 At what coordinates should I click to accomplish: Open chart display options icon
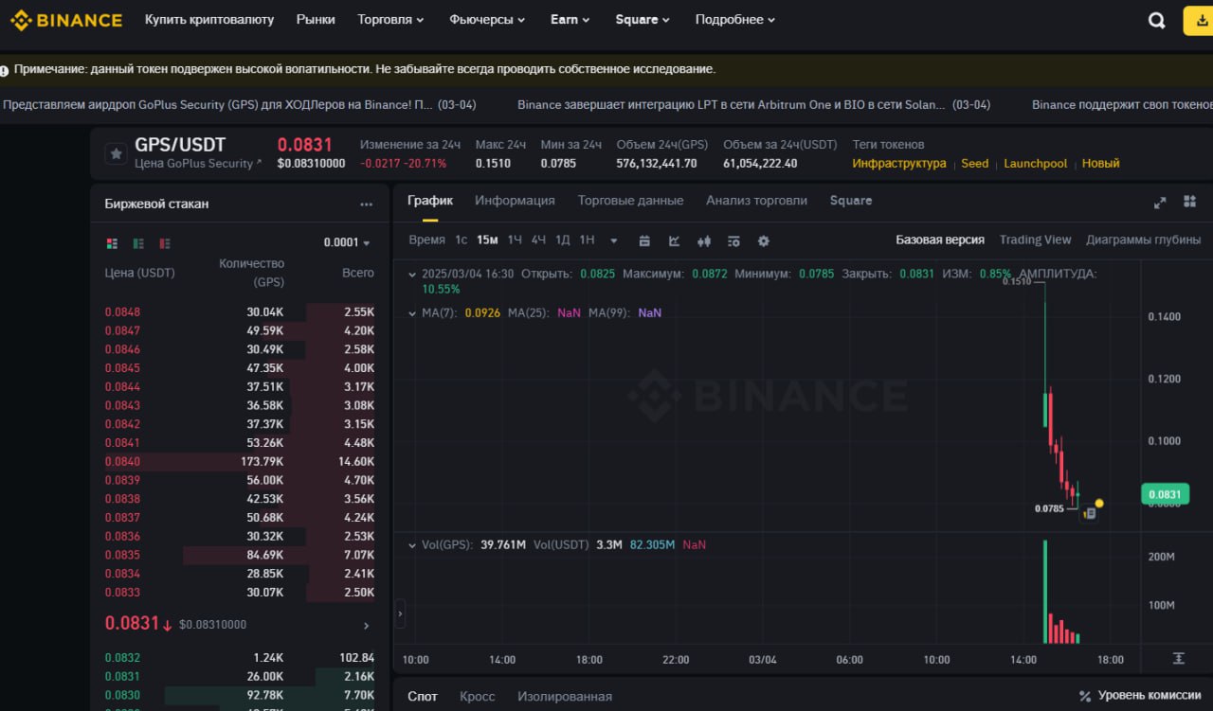(733, 240)
